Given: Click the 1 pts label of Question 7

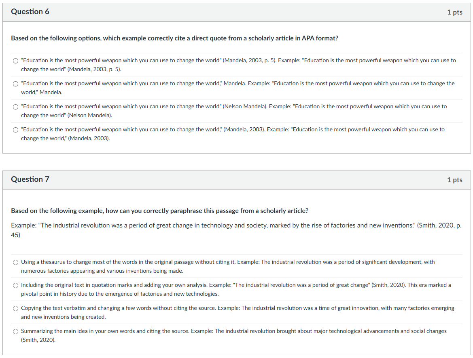Looking at the screenshot, I should [455, 180].
